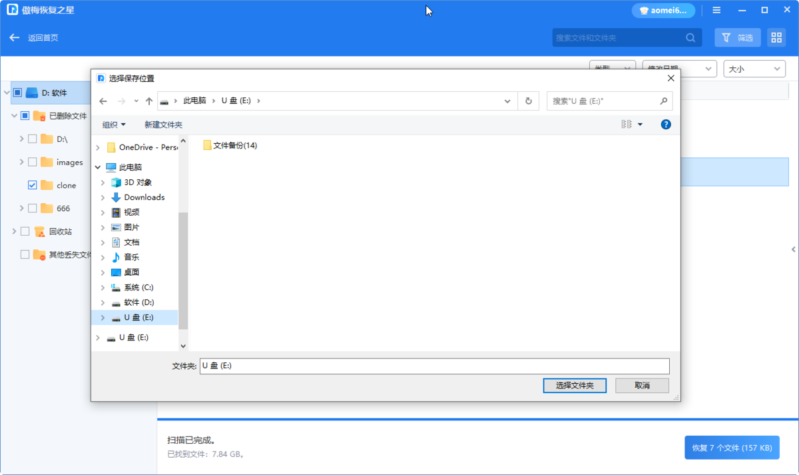Open recent locations dropdown arrow

[x=136, y=101]
